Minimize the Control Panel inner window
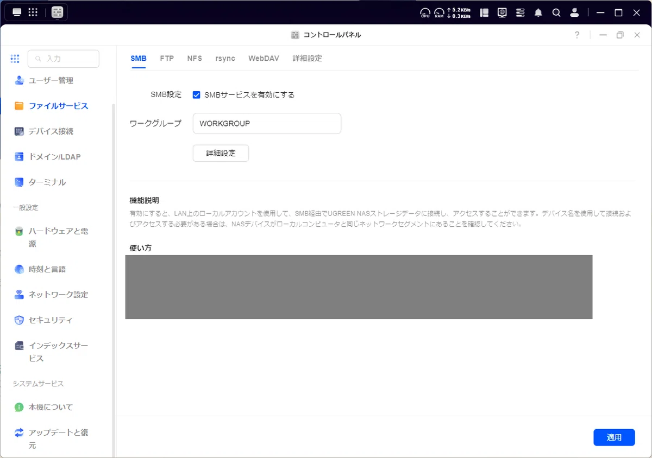 [603, 35]
